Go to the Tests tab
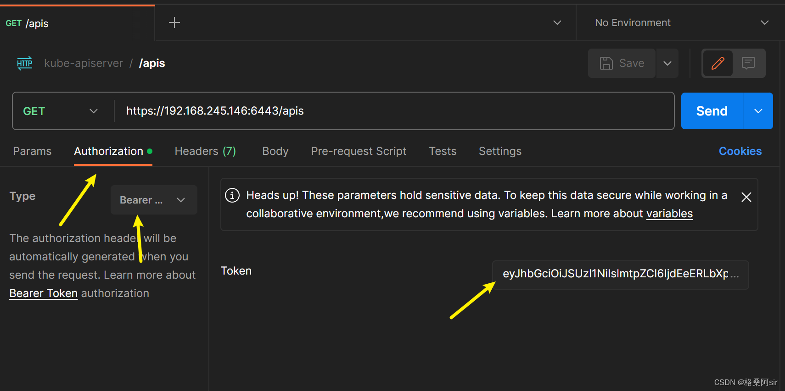The width and height of the screenshot is (785, 391). coord(443,151)
